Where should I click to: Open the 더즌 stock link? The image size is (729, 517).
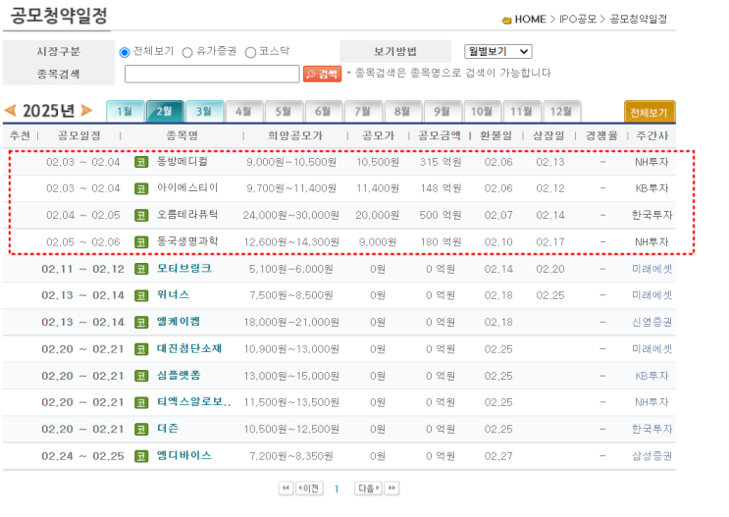click(168, 429)
